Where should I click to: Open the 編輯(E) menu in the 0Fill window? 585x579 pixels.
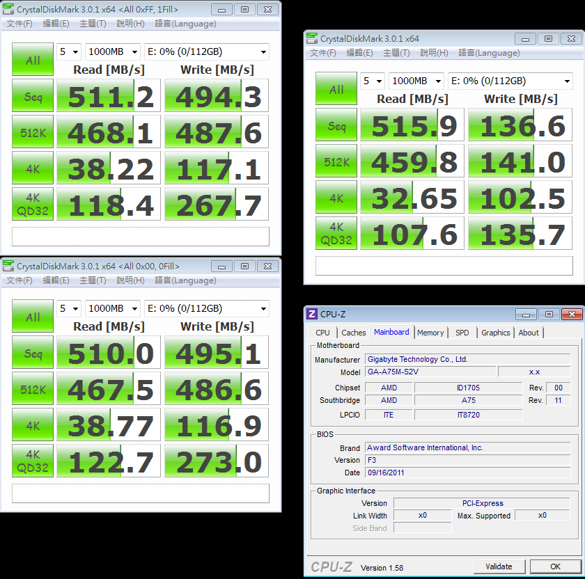click(x=56, y=280)
